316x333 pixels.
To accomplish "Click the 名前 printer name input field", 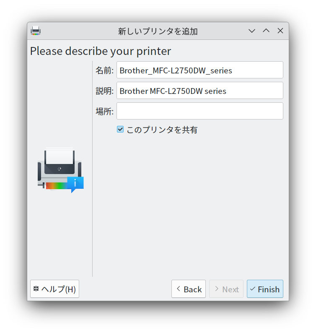I will click(200, 70).
